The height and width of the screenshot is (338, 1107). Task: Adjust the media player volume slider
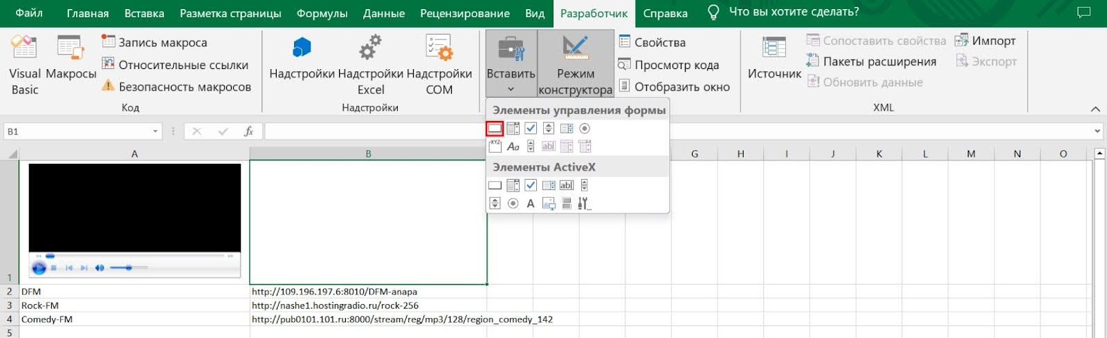tap(129, 267)
